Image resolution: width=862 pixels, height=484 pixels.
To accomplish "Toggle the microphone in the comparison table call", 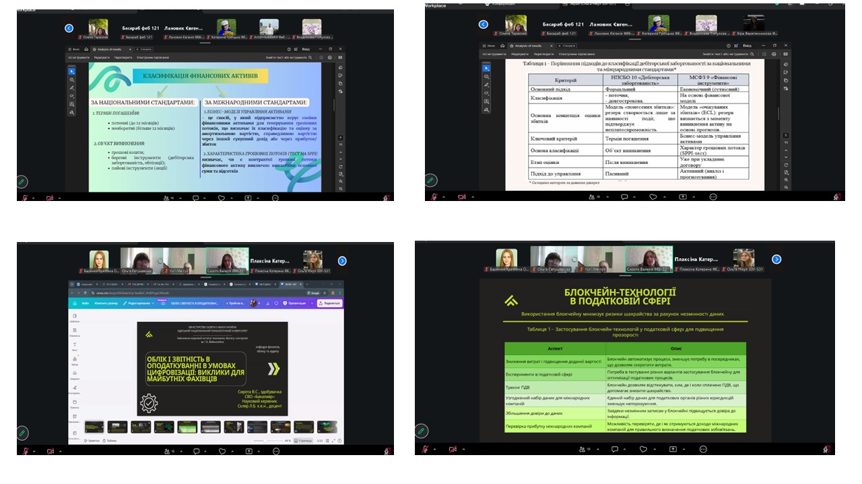I will pos(434,197).
